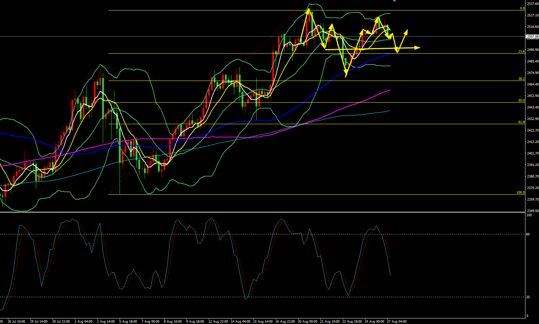Select the Fibonacci 100.0 level label
This screenshot has width=539, height=324.
521,193
